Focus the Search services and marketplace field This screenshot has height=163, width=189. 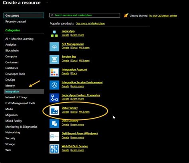pyautogui.click(x=85, y=15)
